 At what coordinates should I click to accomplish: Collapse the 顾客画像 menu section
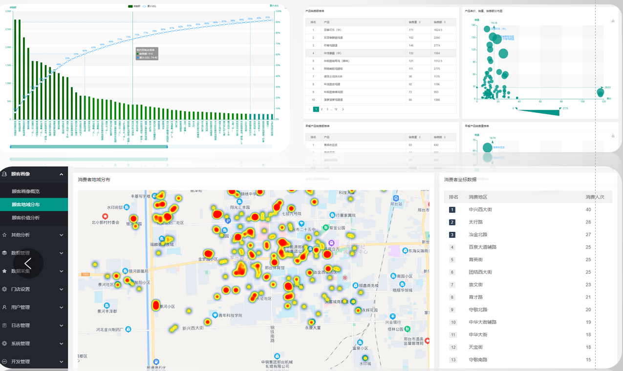tap(61, 174)
